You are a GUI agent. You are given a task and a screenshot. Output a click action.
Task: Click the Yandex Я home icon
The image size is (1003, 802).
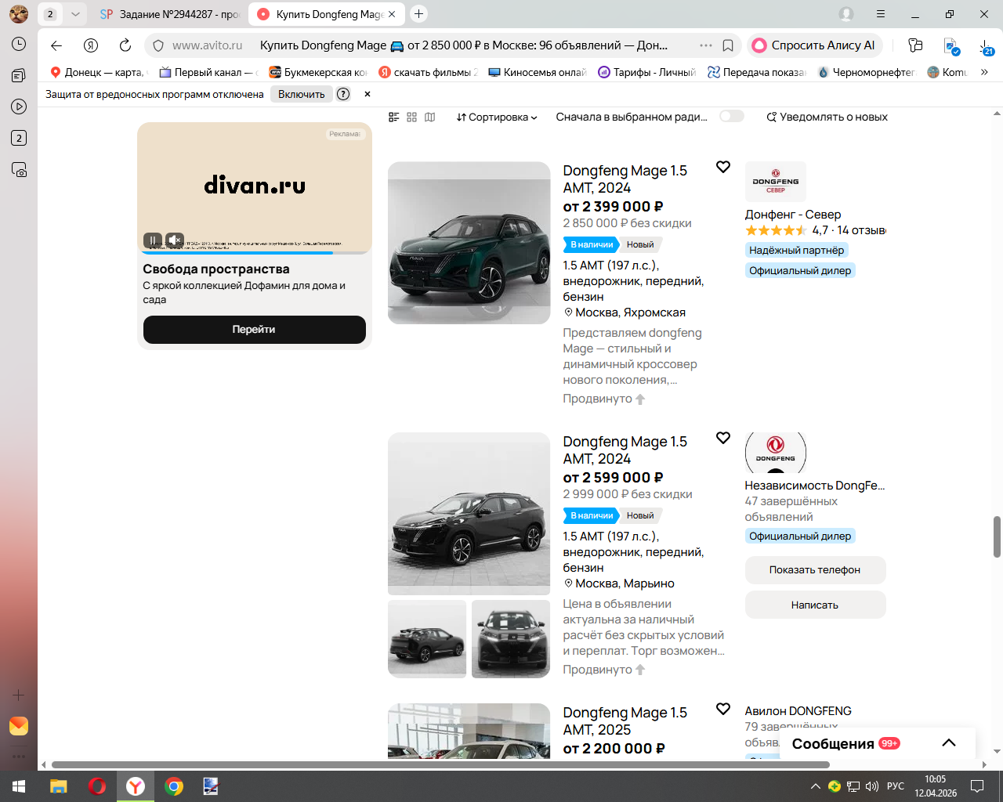click(x=91, y=45)
